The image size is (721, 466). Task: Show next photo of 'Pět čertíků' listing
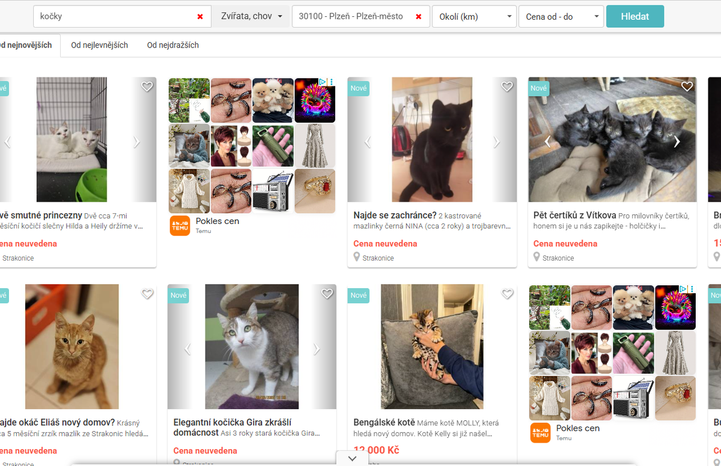click(677, 142)
